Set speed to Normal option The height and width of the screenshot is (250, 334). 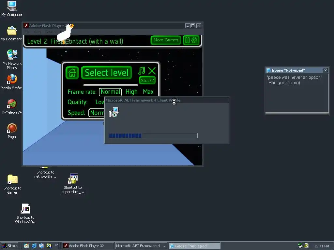click(97, 113)
